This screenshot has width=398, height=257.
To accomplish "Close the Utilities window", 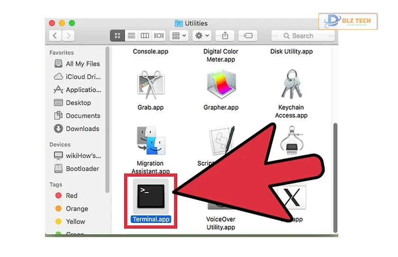I will pyautogui.click(x=52, y=23).
